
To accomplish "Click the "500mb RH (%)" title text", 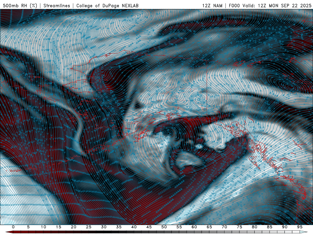I will [20, 5].
